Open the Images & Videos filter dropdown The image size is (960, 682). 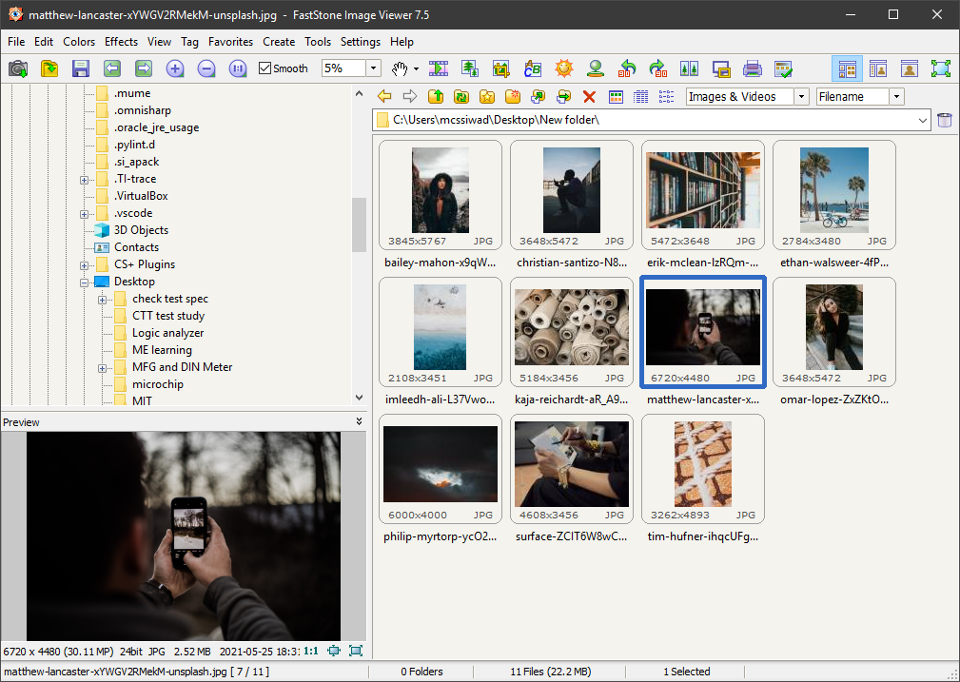[801, 96]
